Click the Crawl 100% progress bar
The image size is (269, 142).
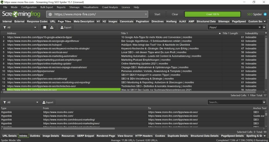[213, 14]
